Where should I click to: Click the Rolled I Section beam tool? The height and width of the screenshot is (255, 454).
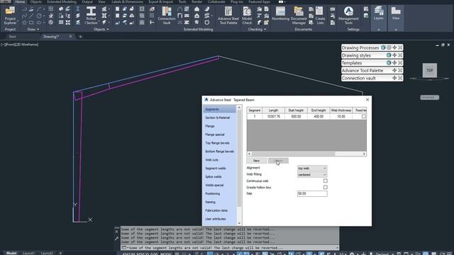(x=92, y=15)
